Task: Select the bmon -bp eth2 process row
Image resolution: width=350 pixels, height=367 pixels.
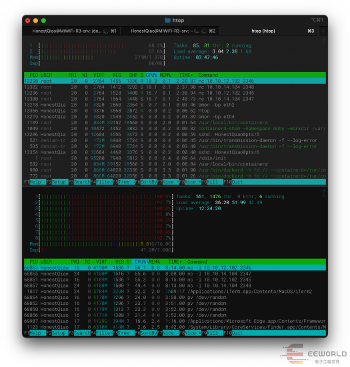Action: pos(175,105)
